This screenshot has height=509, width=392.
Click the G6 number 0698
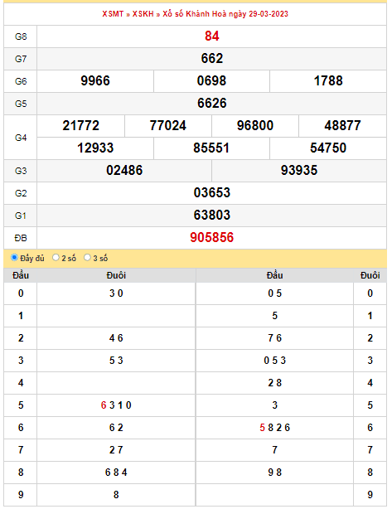211,81
